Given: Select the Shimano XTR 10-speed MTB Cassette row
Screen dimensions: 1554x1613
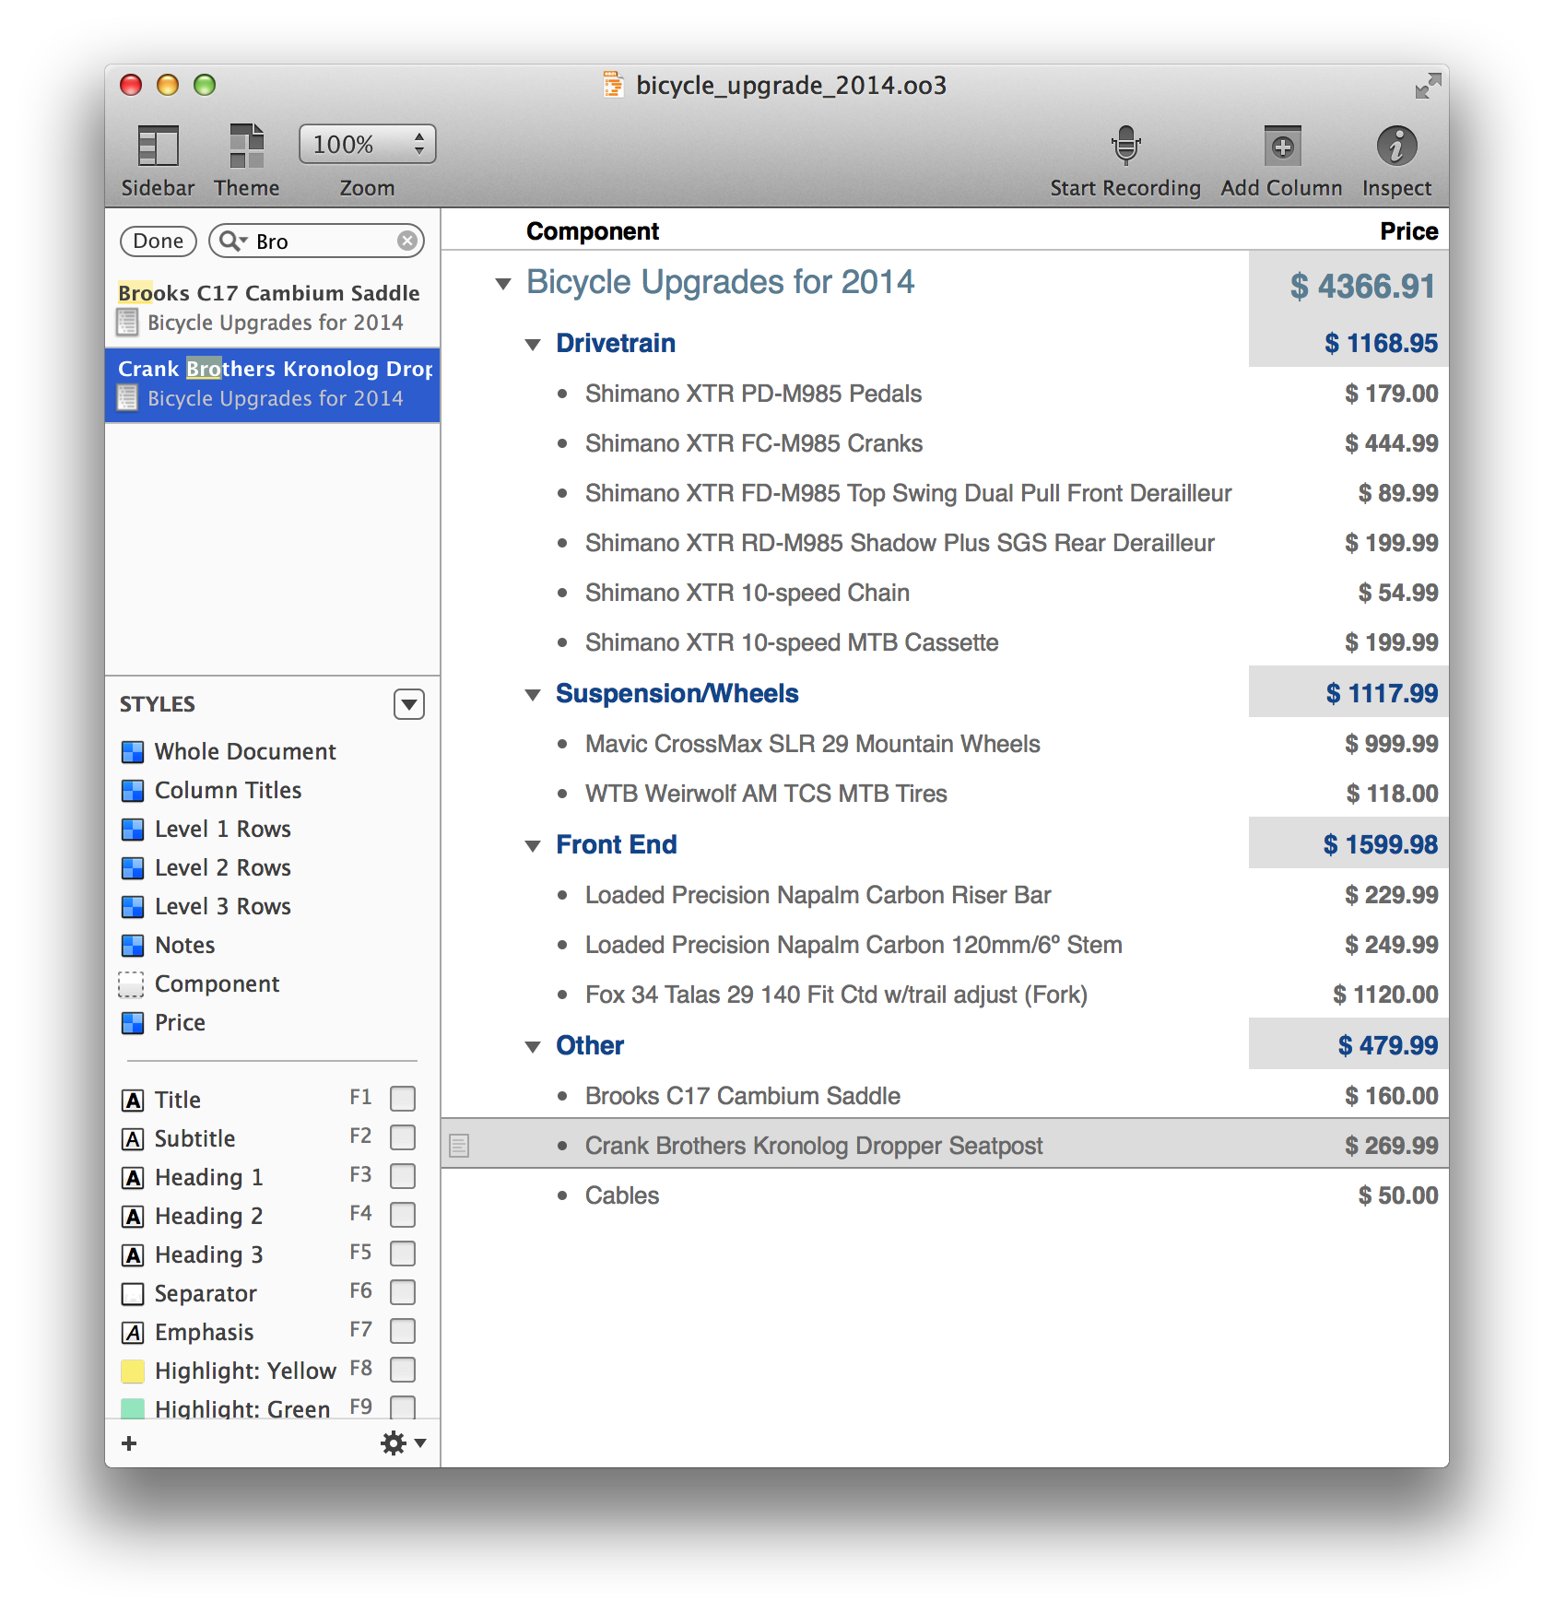Looking at the screenshot, I should [x=945, y=642].
